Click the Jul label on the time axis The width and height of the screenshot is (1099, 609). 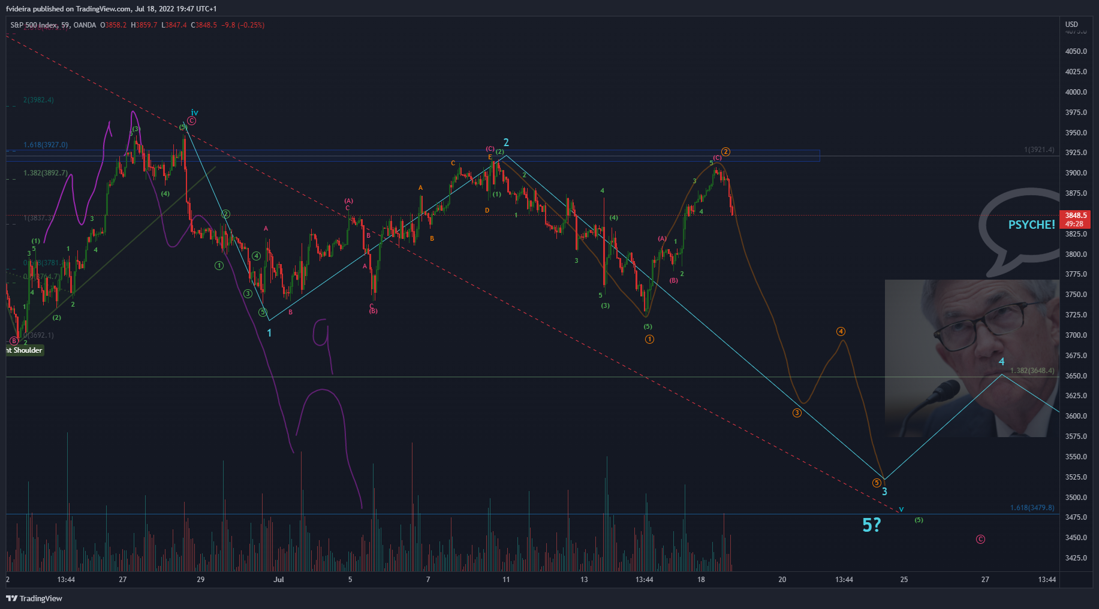[x=278, y=580]
